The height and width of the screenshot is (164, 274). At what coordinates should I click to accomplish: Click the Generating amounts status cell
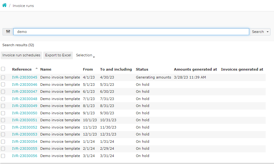click(153, 77)
